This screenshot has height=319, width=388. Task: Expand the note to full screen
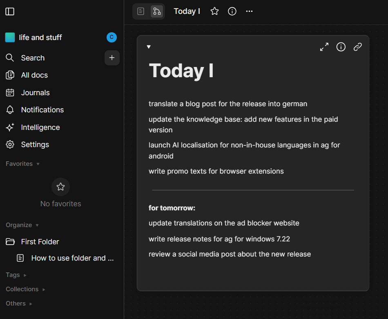coord(324,47)
